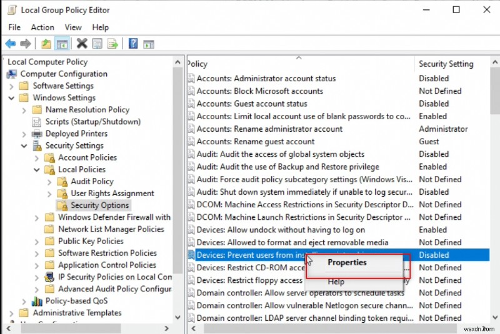Click the tree pane horizontal scrollbar right arrow
This screenshot has width=500, height=334.
click(167, 328)
